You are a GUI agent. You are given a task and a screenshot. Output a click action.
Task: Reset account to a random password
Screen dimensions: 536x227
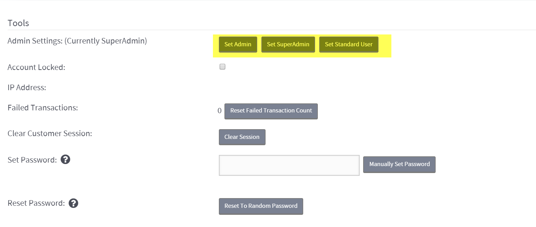[261, 206]
